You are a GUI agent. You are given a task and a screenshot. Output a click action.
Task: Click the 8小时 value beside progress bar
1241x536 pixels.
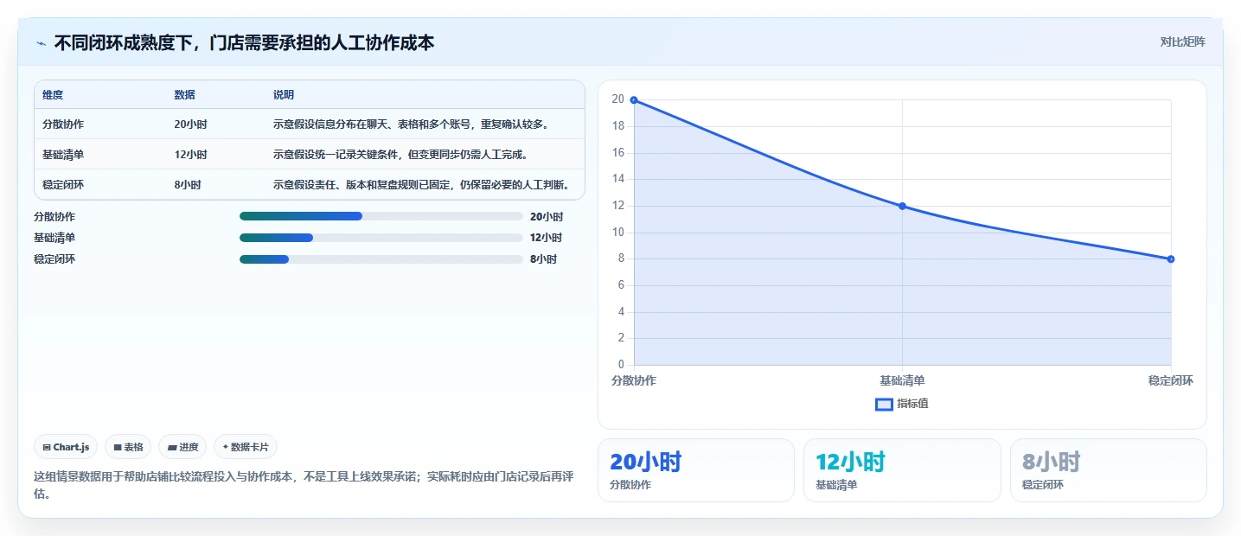(544, 259)
